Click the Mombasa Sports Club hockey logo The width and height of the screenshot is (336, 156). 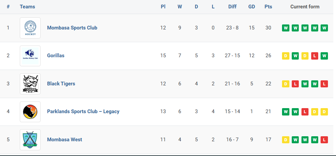(x=30, y=28)
